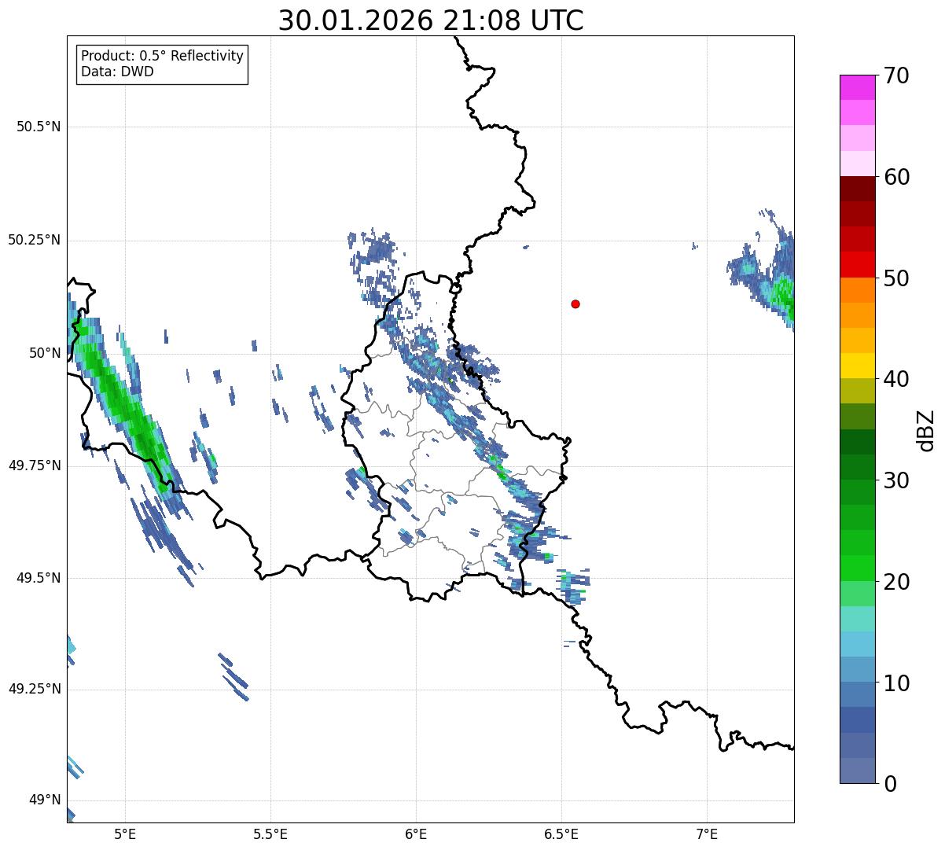
Task: Click the latitude label 49°N
Action: coord(45,800)
